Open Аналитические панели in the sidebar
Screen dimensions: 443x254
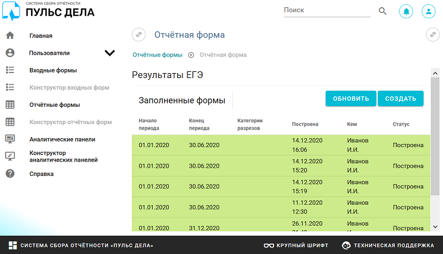click(62, 139)
